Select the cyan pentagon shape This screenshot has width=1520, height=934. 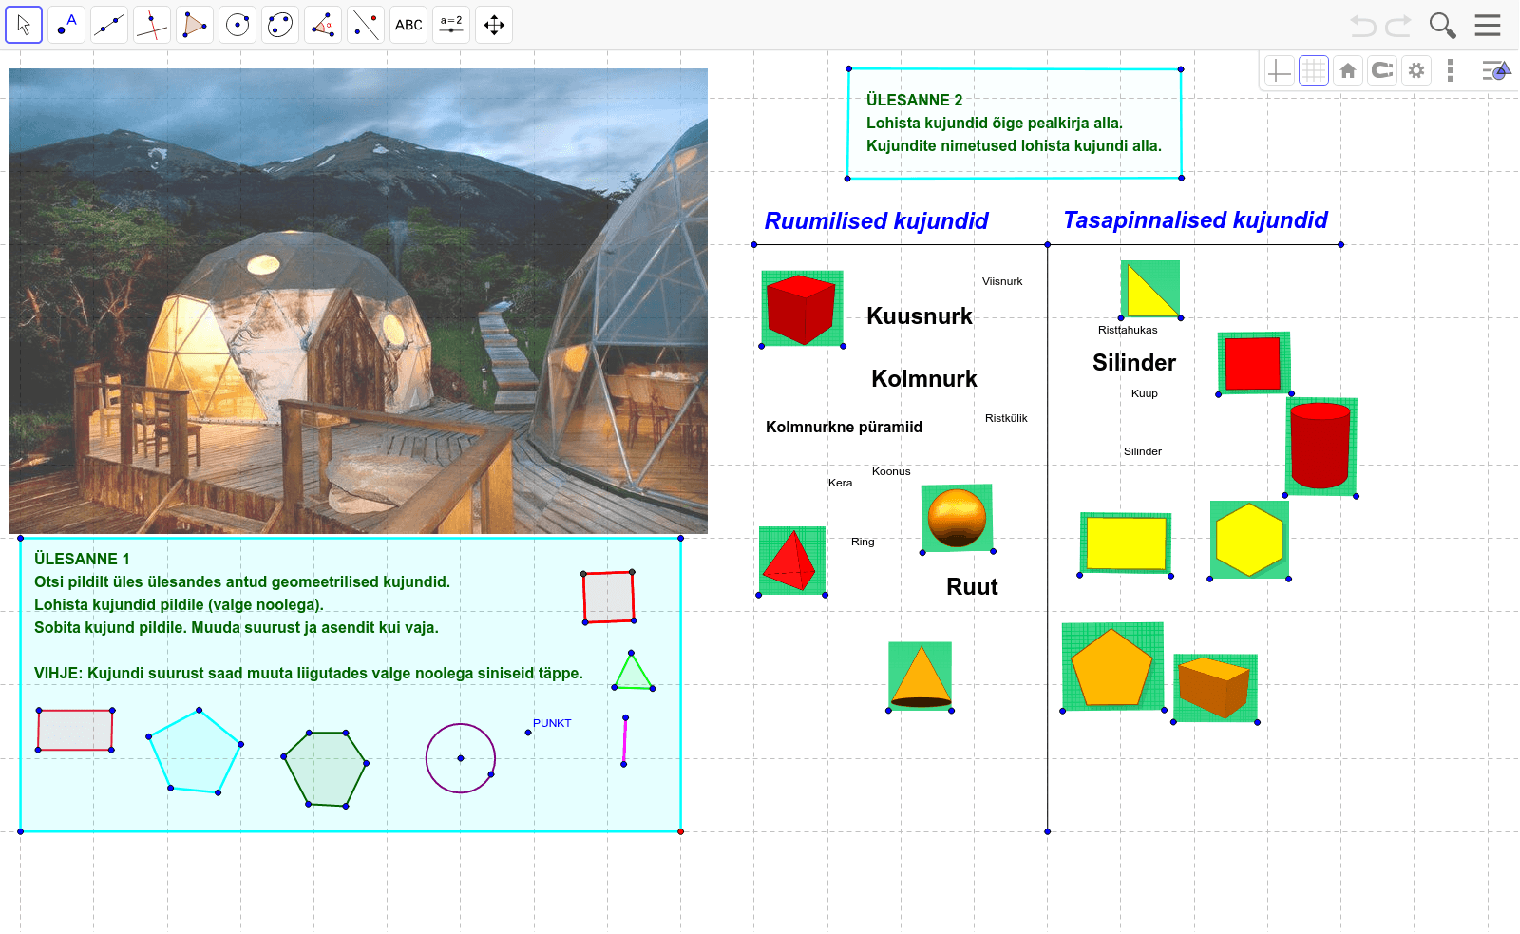point(195,752)
